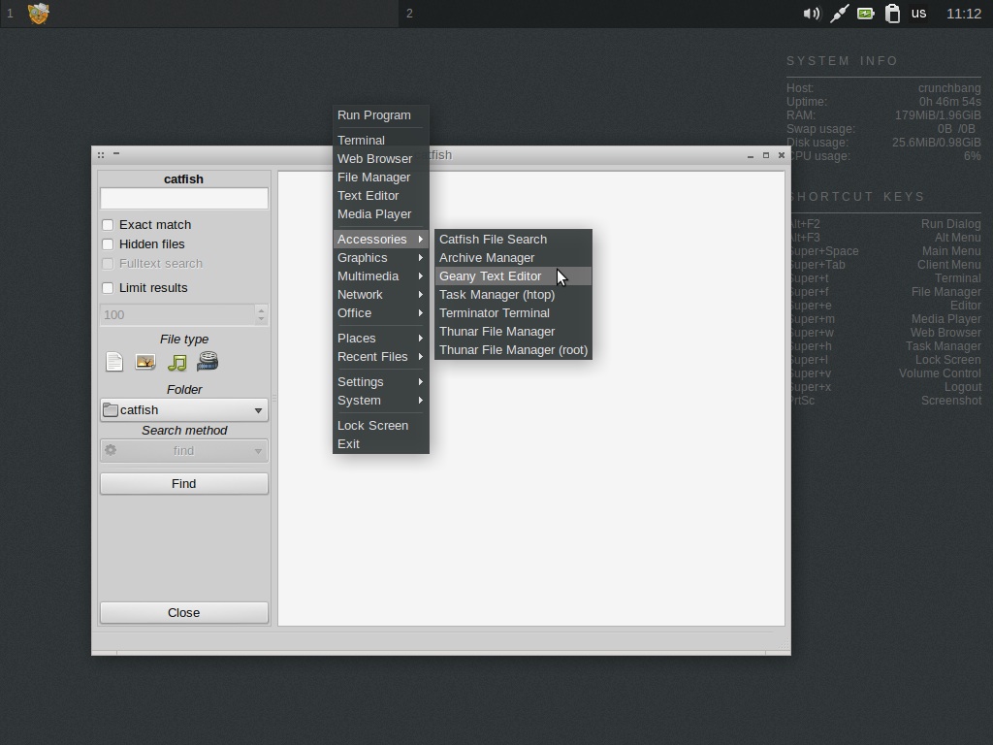Image resolution: width=993 pixels, height=745 pixels.
Task: Click the network connection tray icon
Action: tap(839, 14)
